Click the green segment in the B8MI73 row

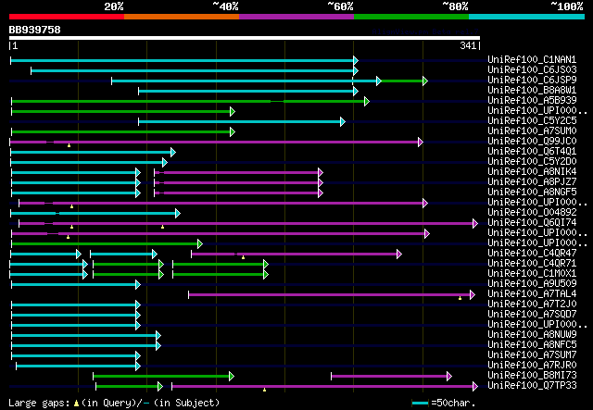[x=164, y=377]
